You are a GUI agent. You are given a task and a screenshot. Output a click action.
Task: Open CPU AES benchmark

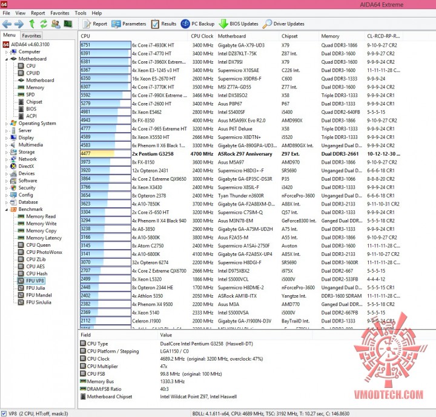31,267
